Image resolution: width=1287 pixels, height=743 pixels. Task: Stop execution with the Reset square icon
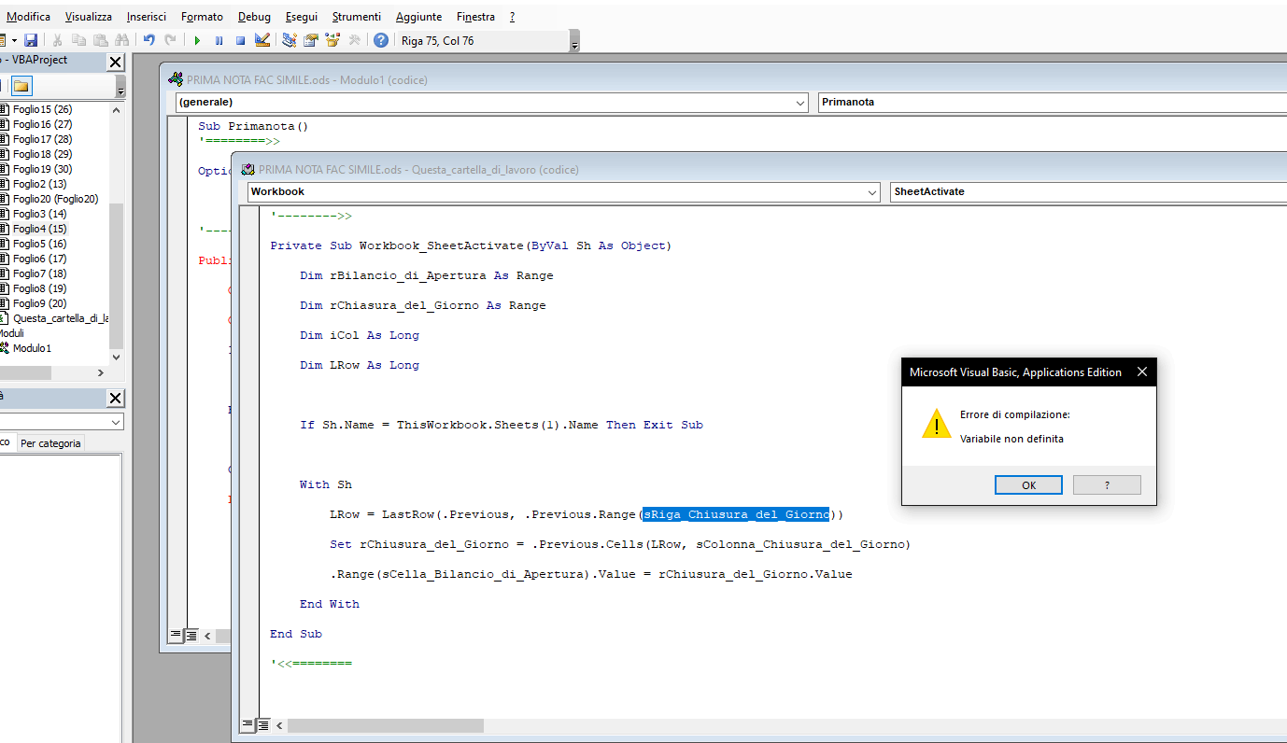coord(240,40)
